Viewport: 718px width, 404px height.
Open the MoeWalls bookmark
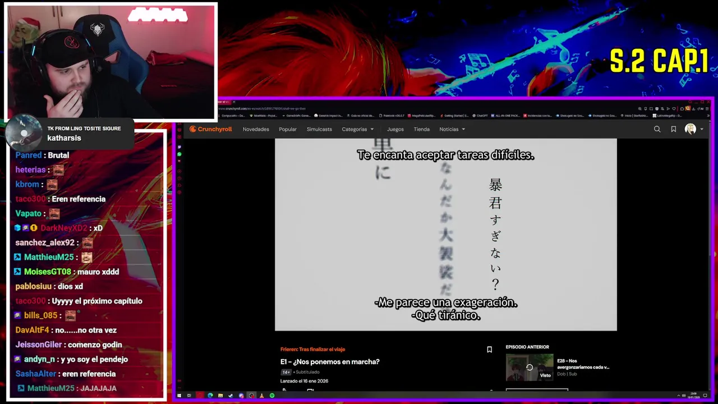click(x=264, y=116)
